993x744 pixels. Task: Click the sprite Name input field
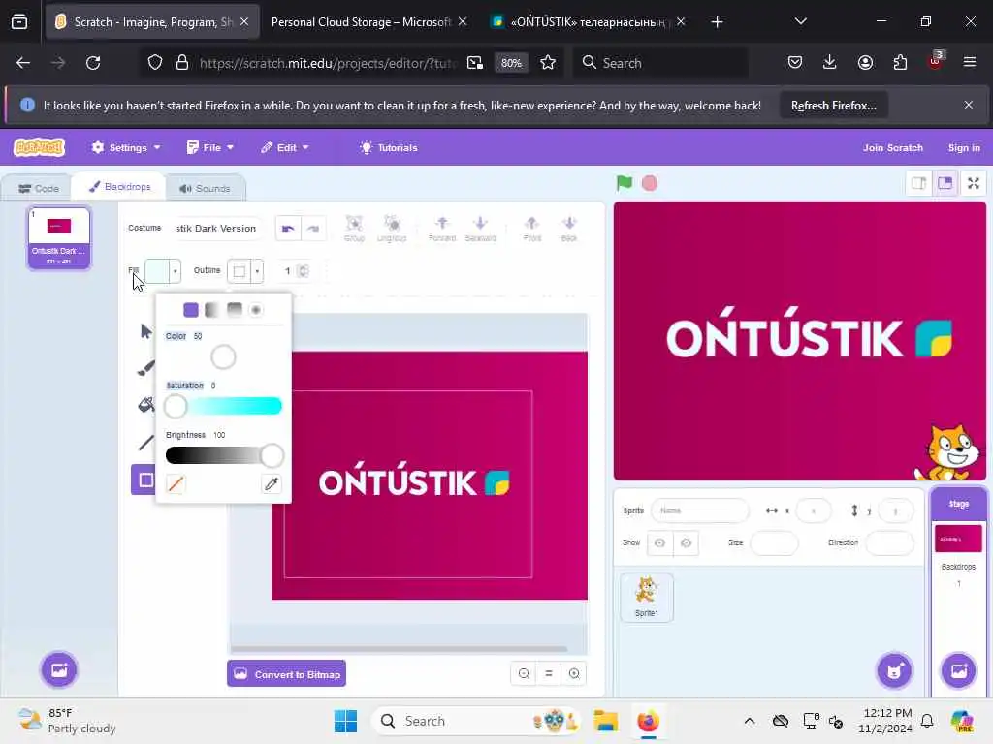[x=700, y=511]
